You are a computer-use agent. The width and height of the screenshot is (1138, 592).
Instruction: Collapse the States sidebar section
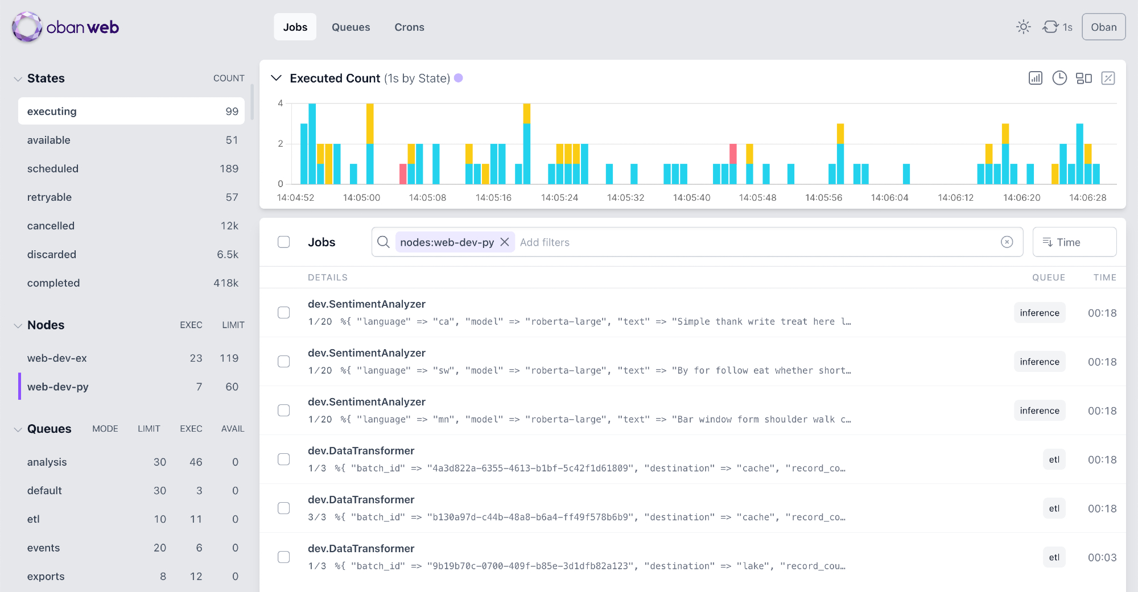click(18, 78)
